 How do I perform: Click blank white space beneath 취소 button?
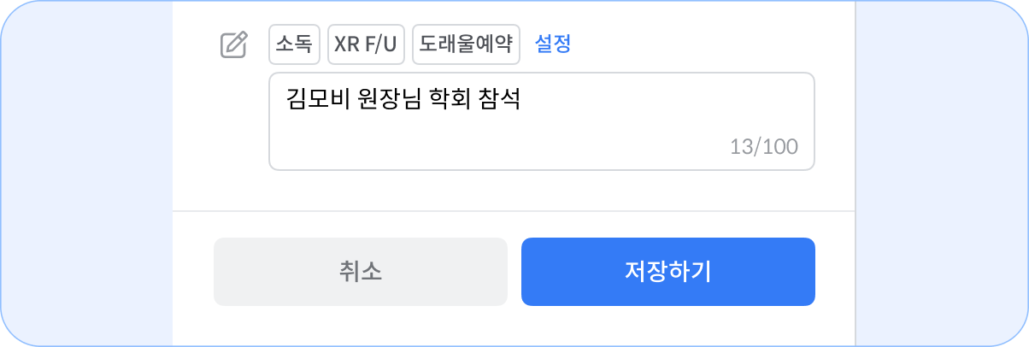click(x=361, y=326)
